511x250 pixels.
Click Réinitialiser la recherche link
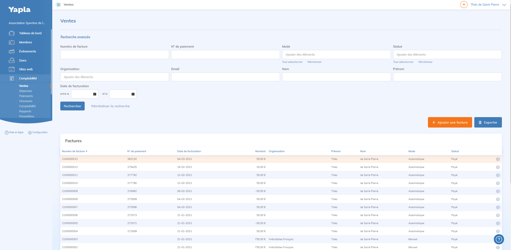click(x=110, y=106)
